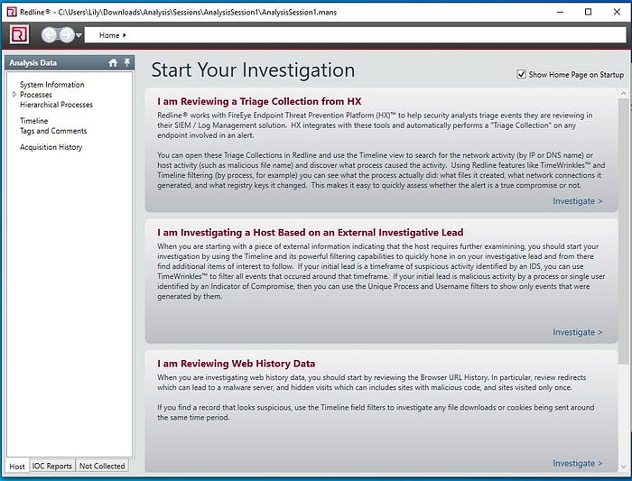Switch to the Not Collected tab
This screenshot has width=632, height=481.
pos(102,466)
